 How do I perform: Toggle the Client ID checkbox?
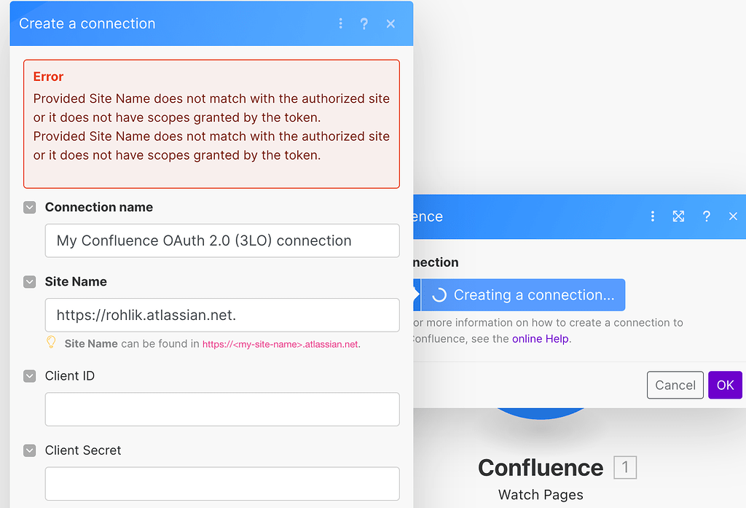(x=29, y=376)
